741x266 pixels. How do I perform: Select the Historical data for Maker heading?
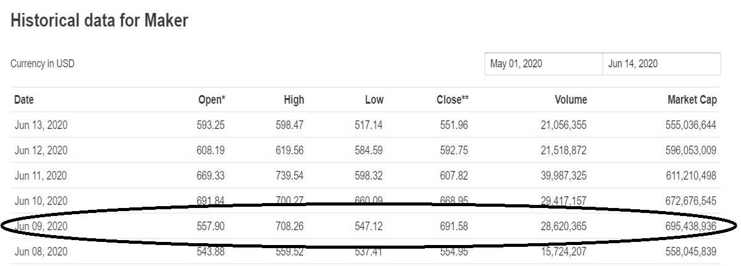click(x=99, y=20)
